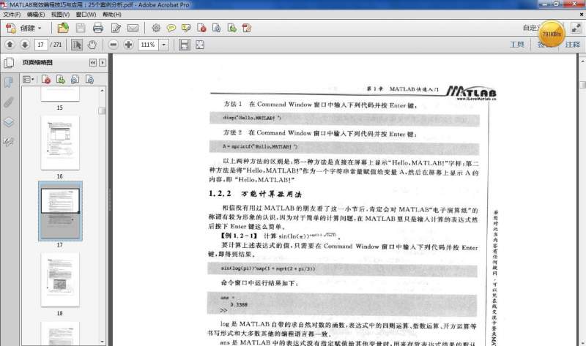Click the zoom in plus button
The height and width of the screenshot is (346, 586).
[x=128, y=45]
